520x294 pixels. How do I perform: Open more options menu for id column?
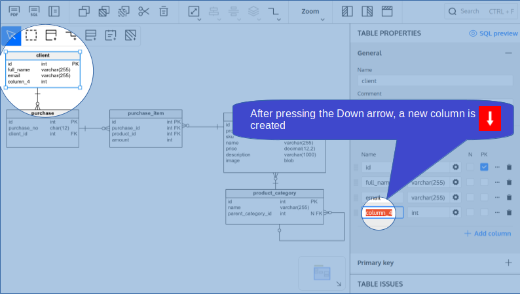click(497, 167)
